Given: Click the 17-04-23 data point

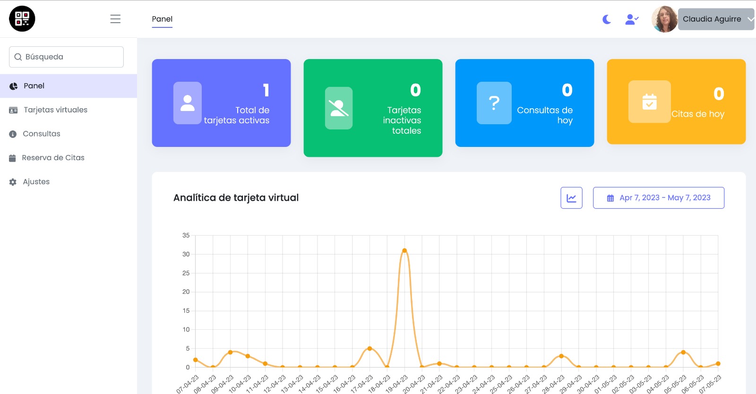Looking at the screenshot, I should coord(369,349).
